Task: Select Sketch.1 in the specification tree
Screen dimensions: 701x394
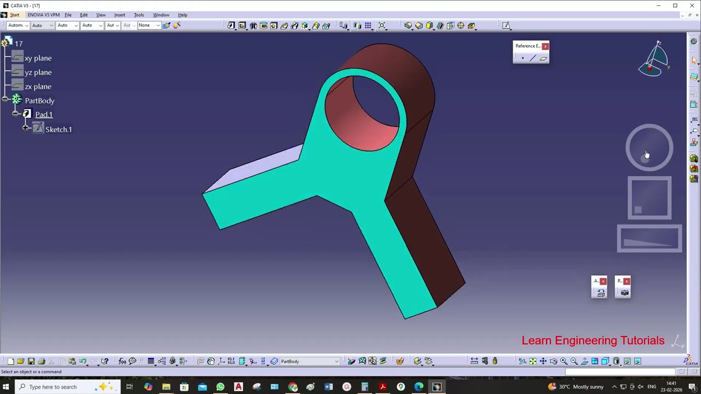Action: [59, 129]
